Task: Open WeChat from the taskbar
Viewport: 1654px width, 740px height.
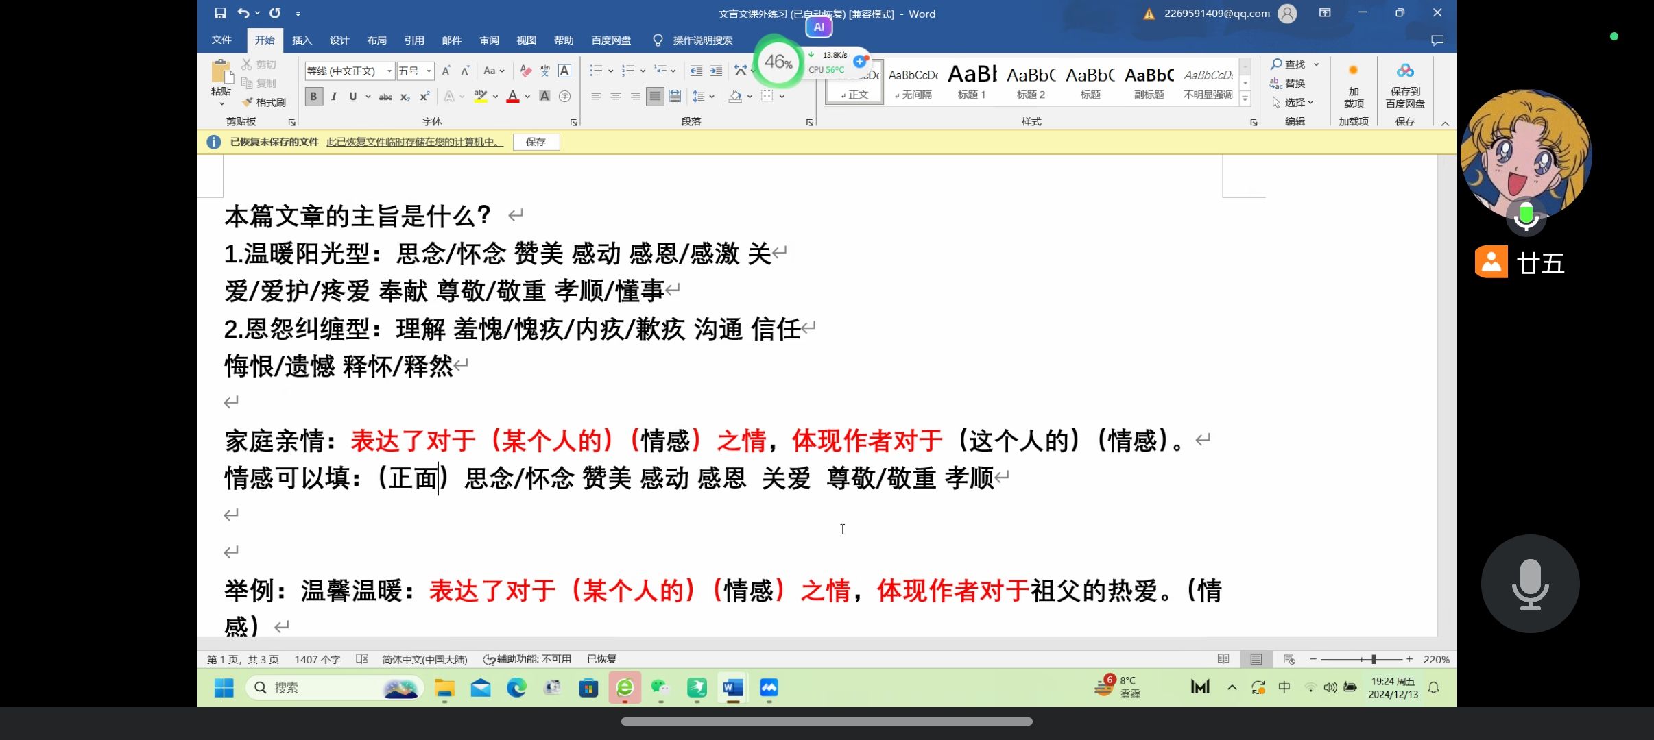Action: 660,687
